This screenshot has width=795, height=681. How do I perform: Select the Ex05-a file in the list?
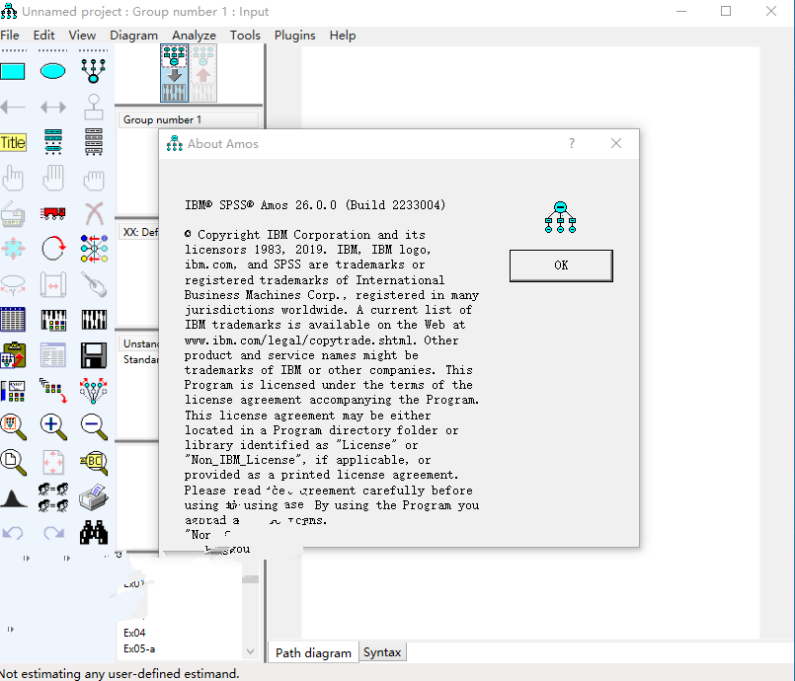[139, 648]
